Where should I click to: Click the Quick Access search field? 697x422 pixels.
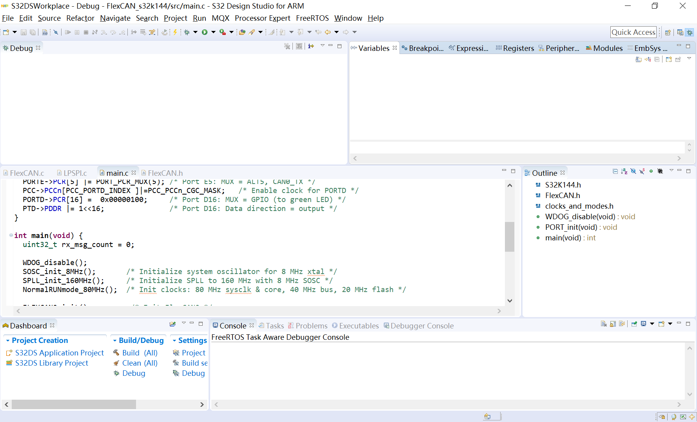click(633, 32)
